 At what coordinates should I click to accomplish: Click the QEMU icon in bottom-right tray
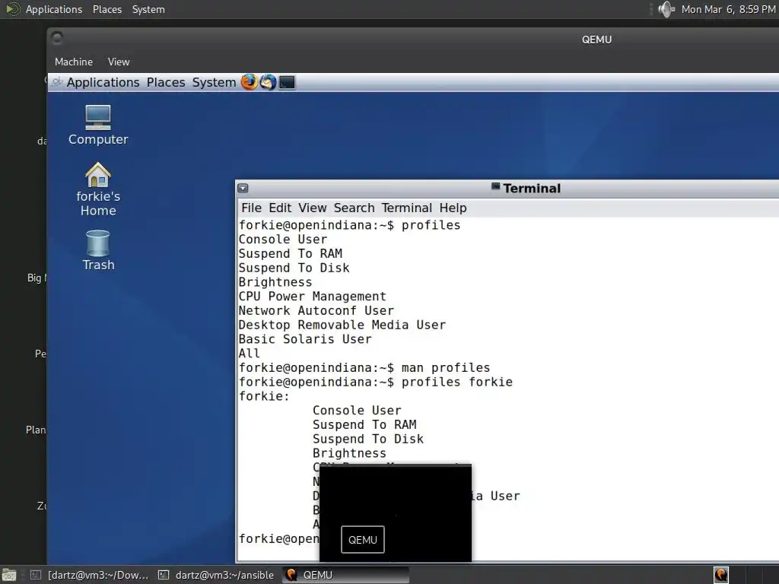721,575
